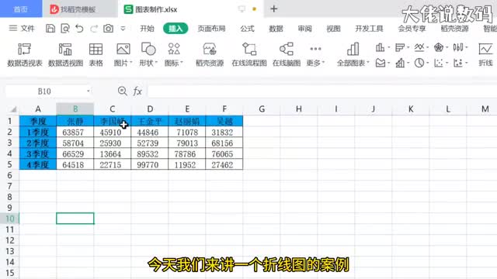This screenshot has width=497, height=279.
Task: Open the 会员专享 tab
Action: 412,29
